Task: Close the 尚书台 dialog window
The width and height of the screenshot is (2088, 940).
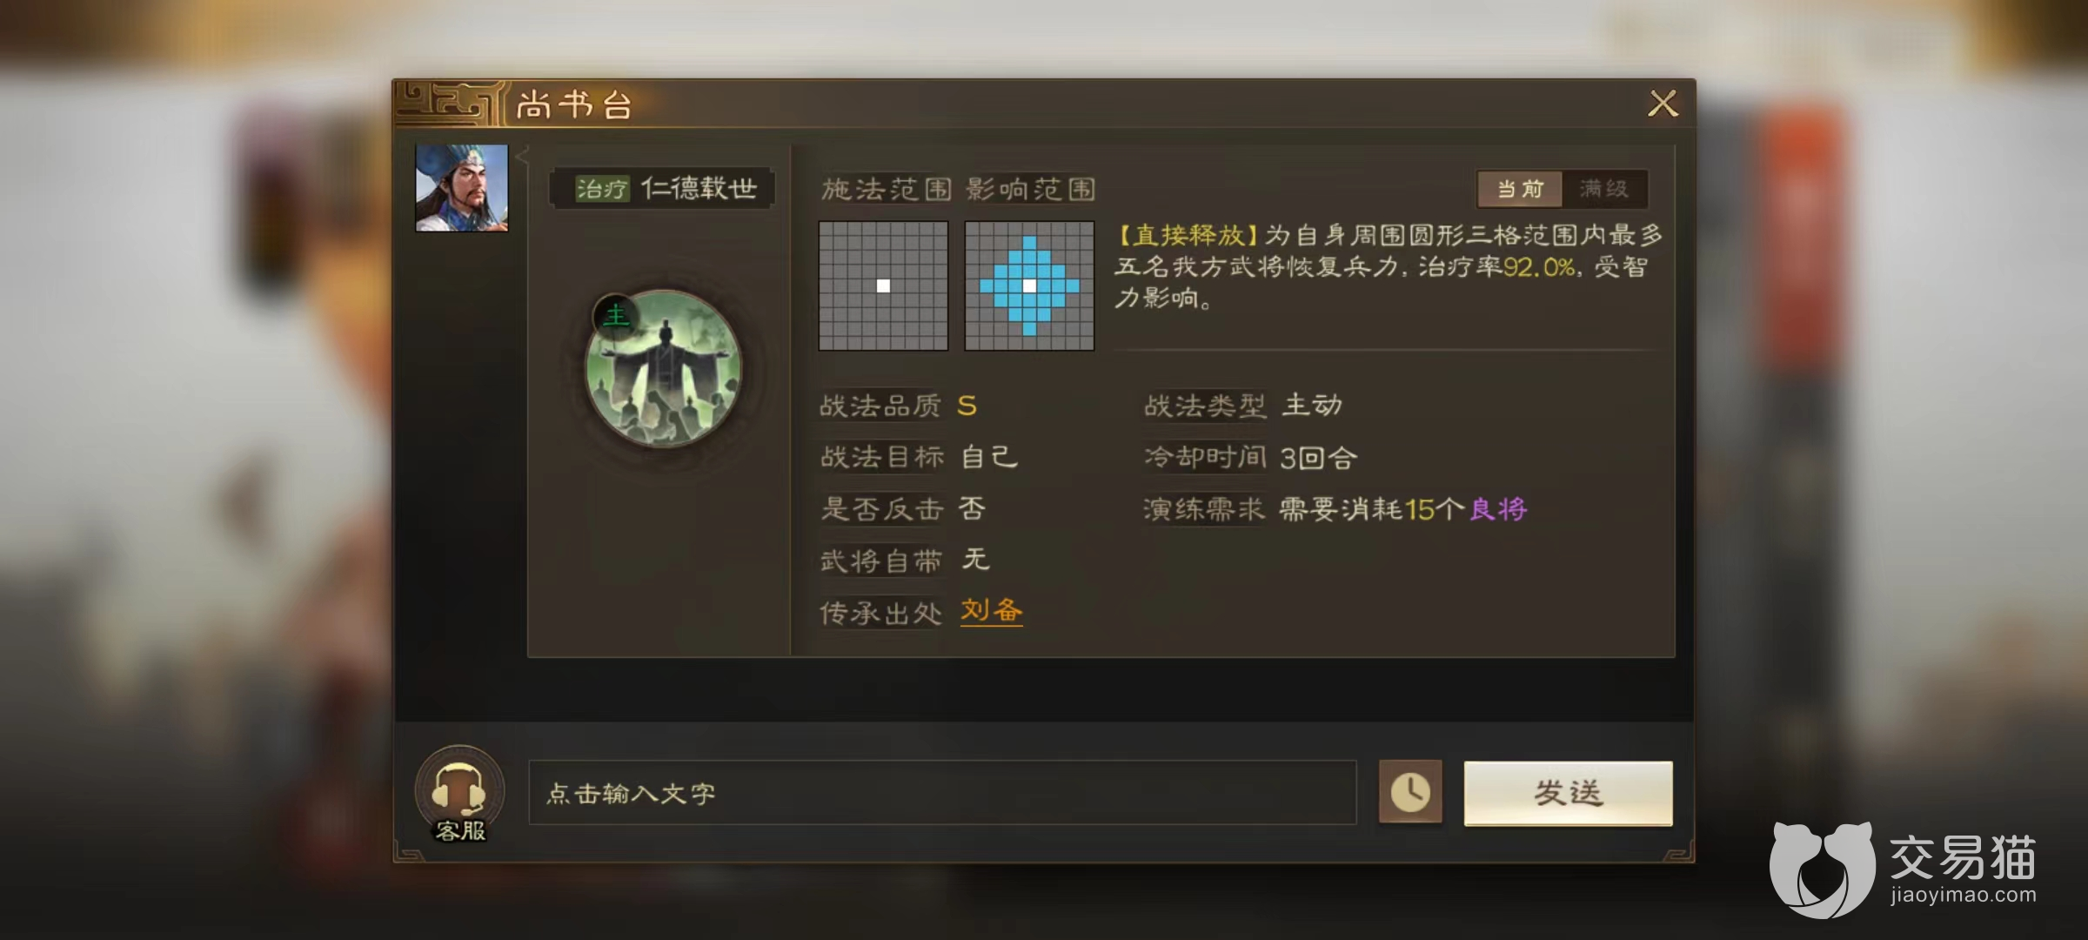Action: click(x=1663, y=104)
